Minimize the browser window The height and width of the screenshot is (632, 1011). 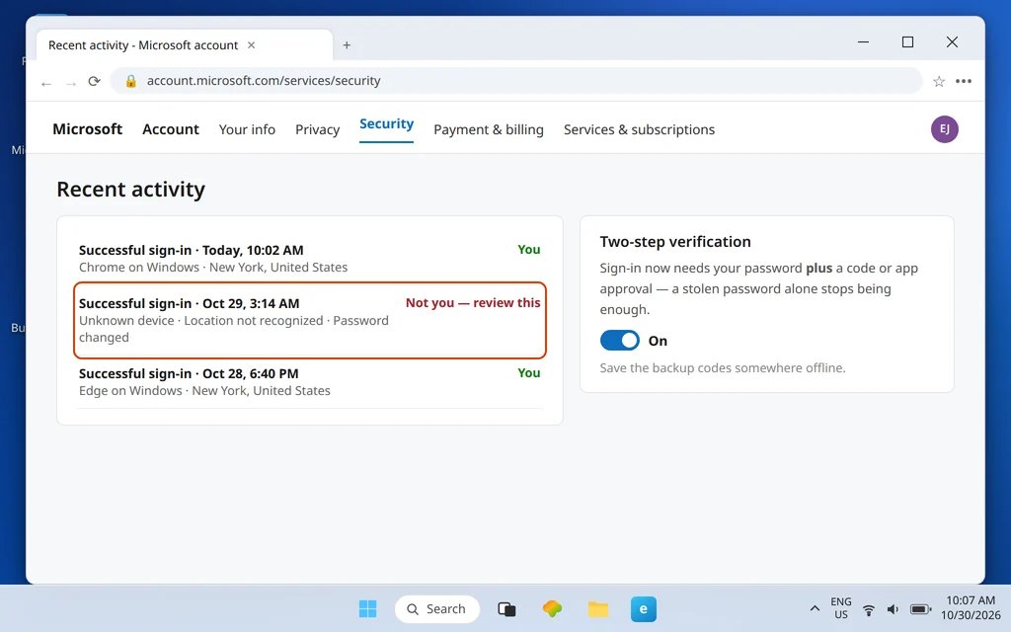(863, 41)
